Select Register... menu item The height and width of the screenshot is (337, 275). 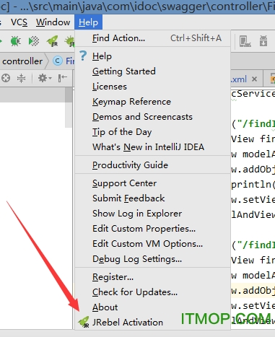pyautogui.click(x=152, y=277)
